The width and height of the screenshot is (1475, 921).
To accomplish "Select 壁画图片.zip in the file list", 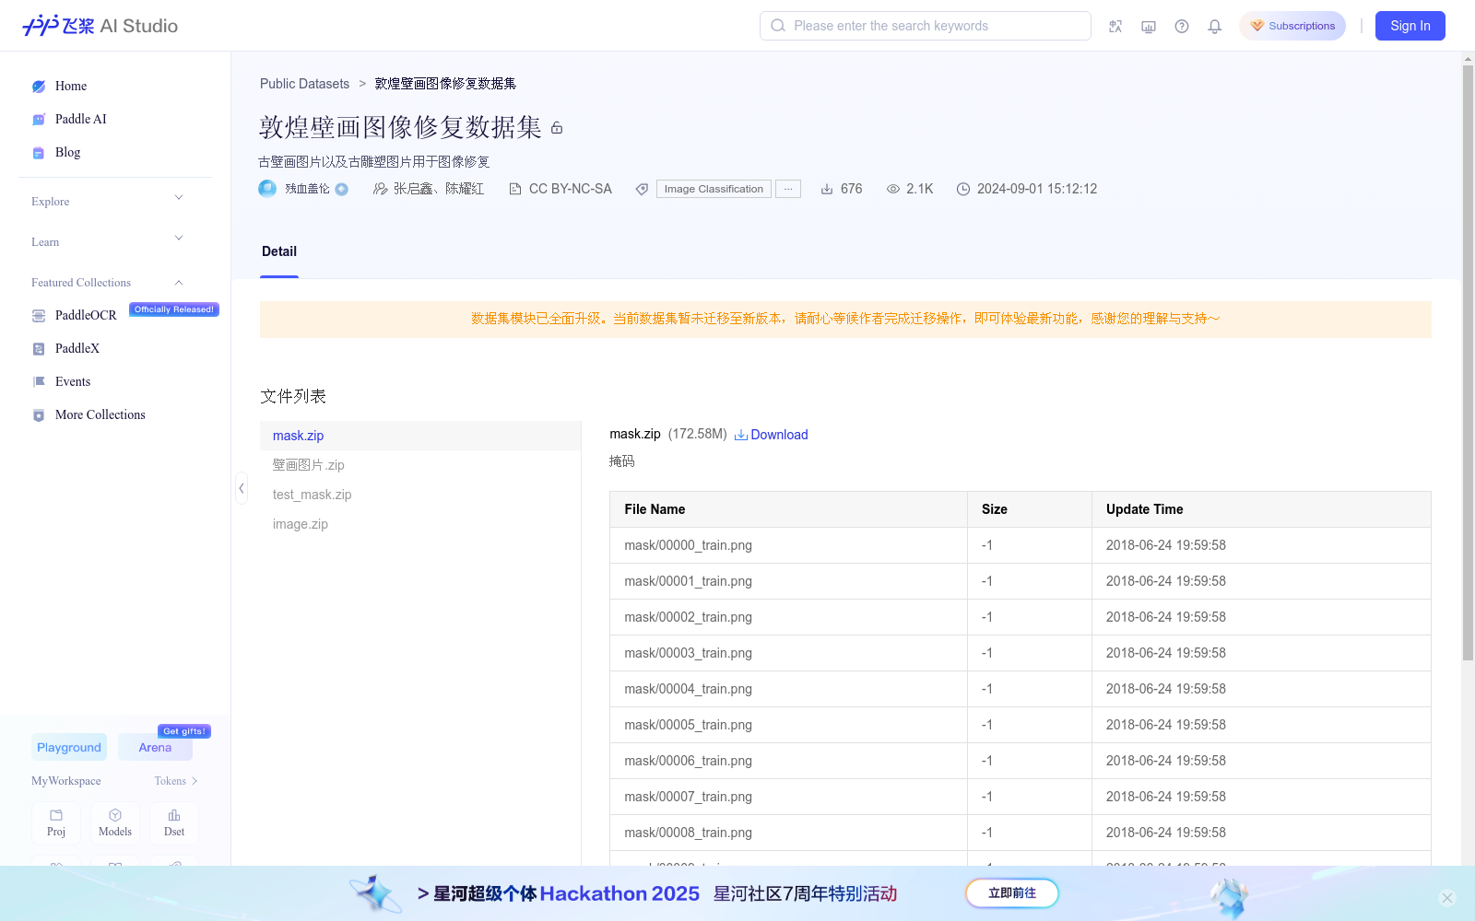I will click(420, 465).
